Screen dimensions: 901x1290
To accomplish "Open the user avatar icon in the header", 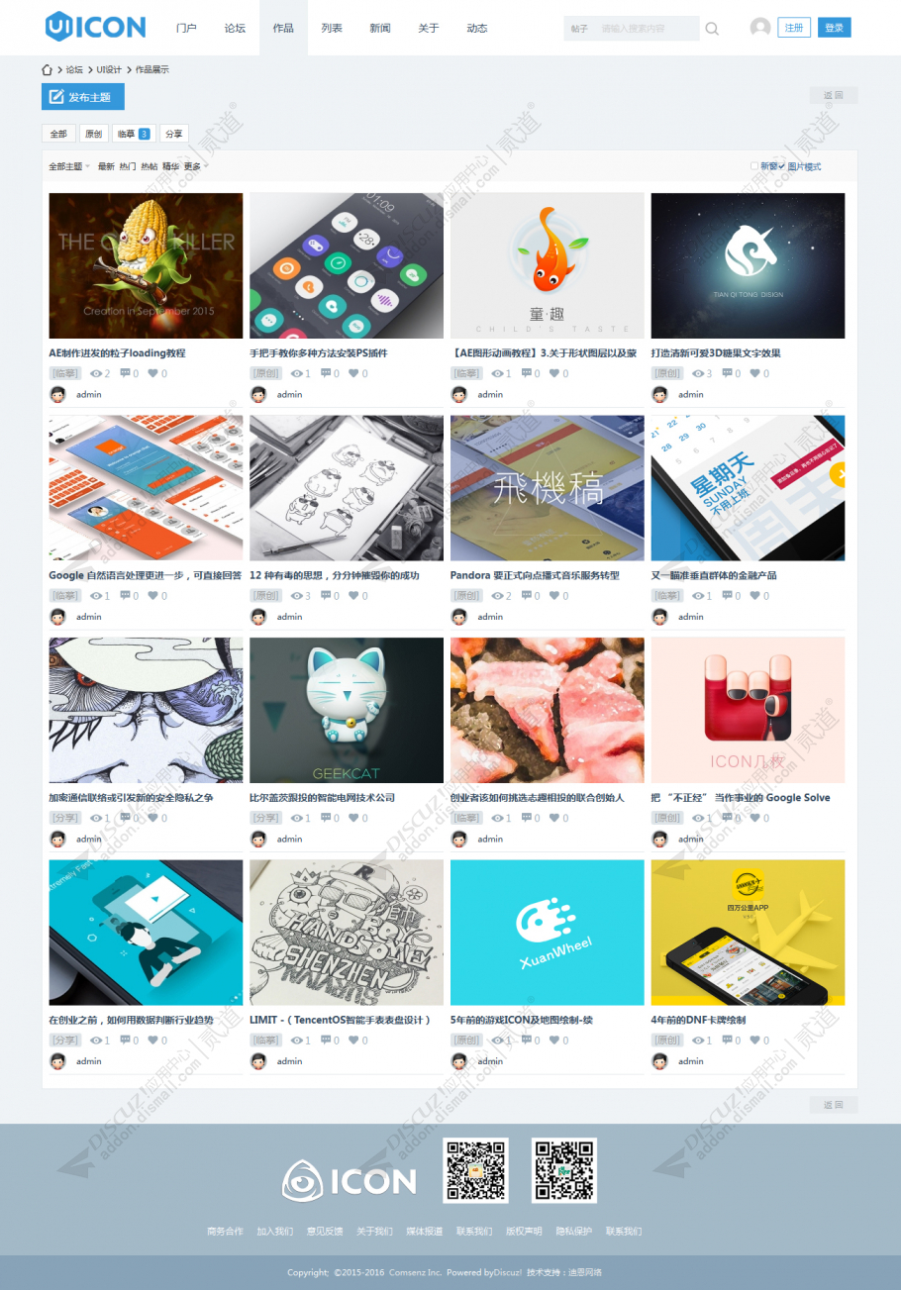I will 760,28.
